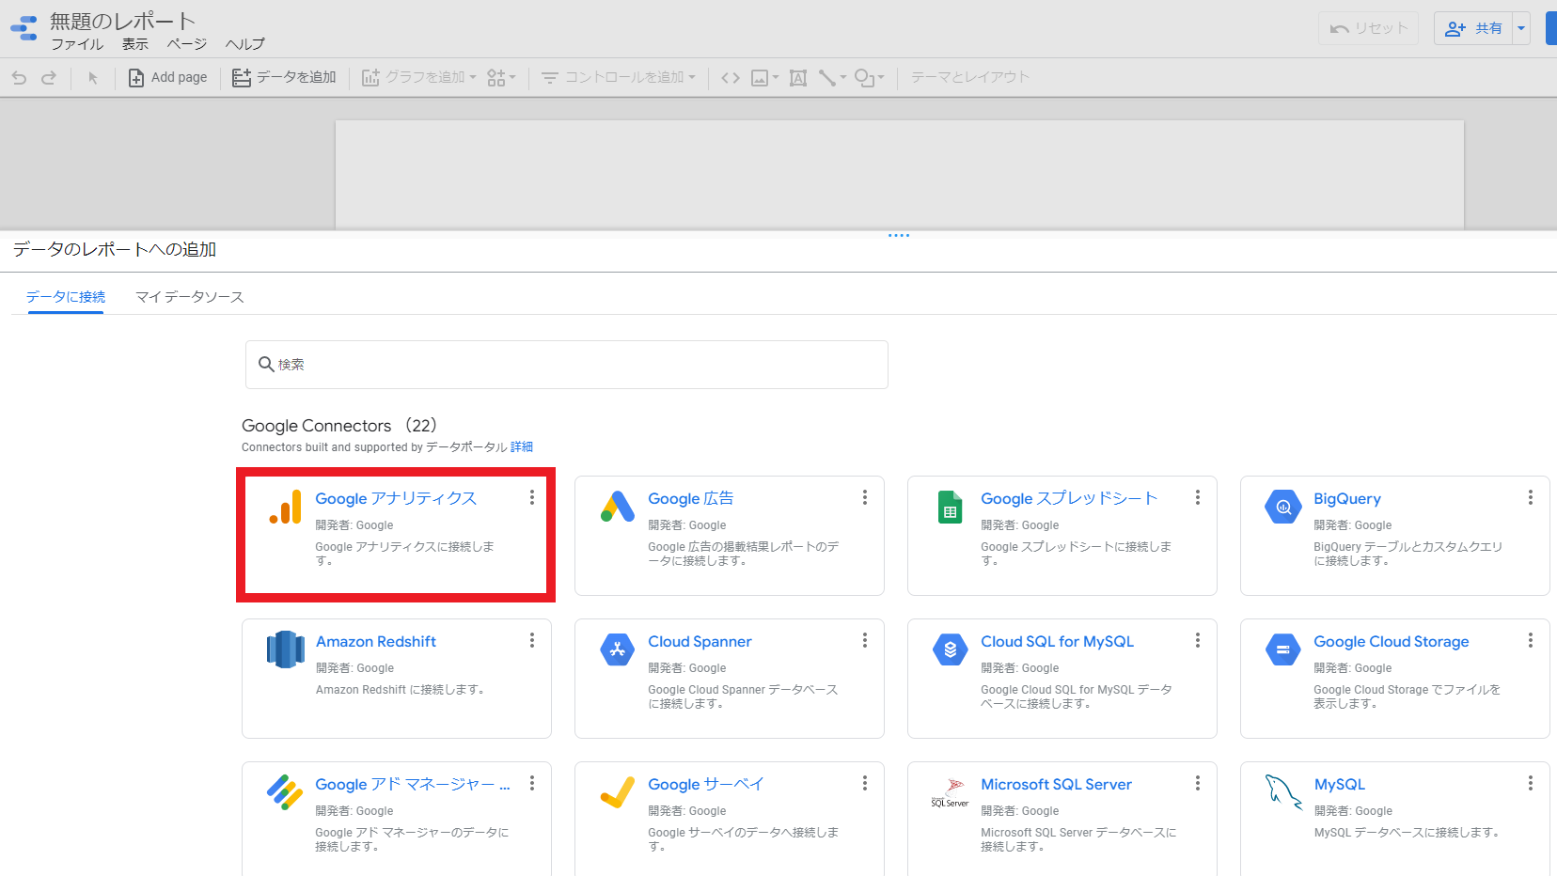Click the Google Ad Manager icon
This screenshot has height=876, width=1557.
[285, 792]
